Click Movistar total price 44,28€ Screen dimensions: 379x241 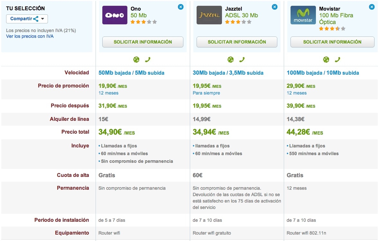[x=305, y=132]
